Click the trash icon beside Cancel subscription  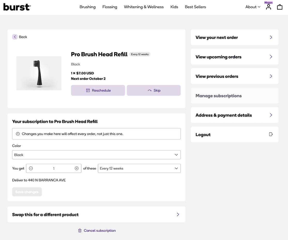click(80, 230)
